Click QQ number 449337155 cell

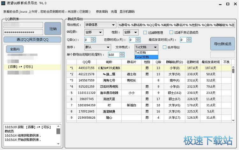click(x=86, y=68)
